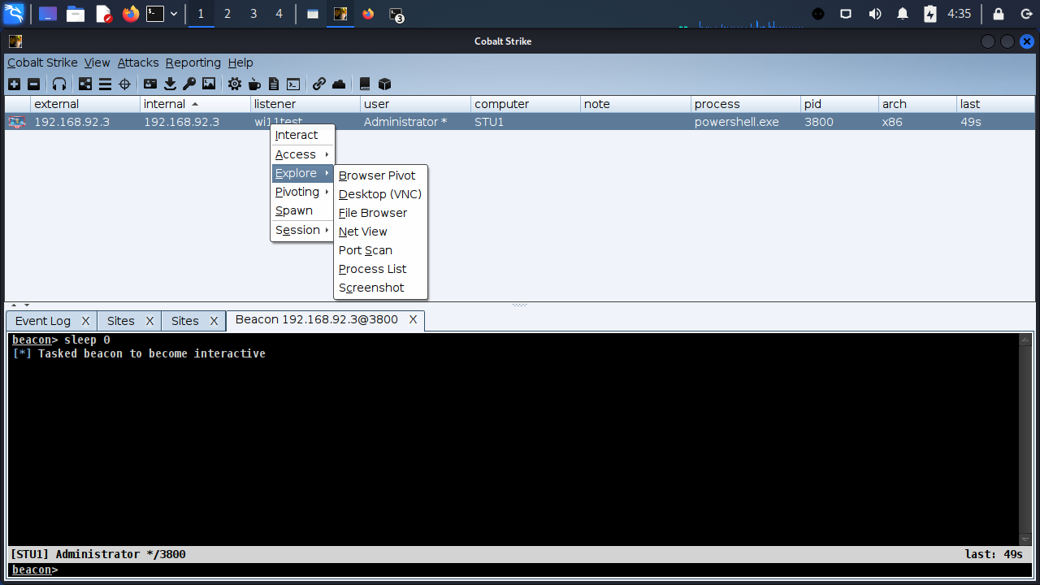Expand the Pivoting submenu
Screen dimensions: 1040x585
pyautogui.click(x=302, y=192)
